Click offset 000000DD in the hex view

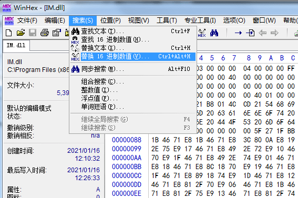(x=127, y=184)
